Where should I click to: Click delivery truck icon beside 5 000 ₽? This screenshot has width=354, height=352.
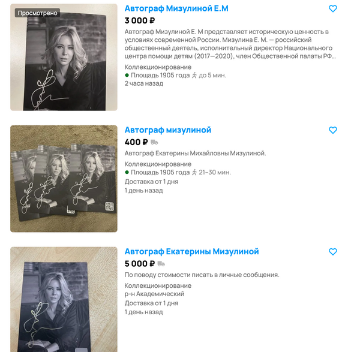coord(161,264)
